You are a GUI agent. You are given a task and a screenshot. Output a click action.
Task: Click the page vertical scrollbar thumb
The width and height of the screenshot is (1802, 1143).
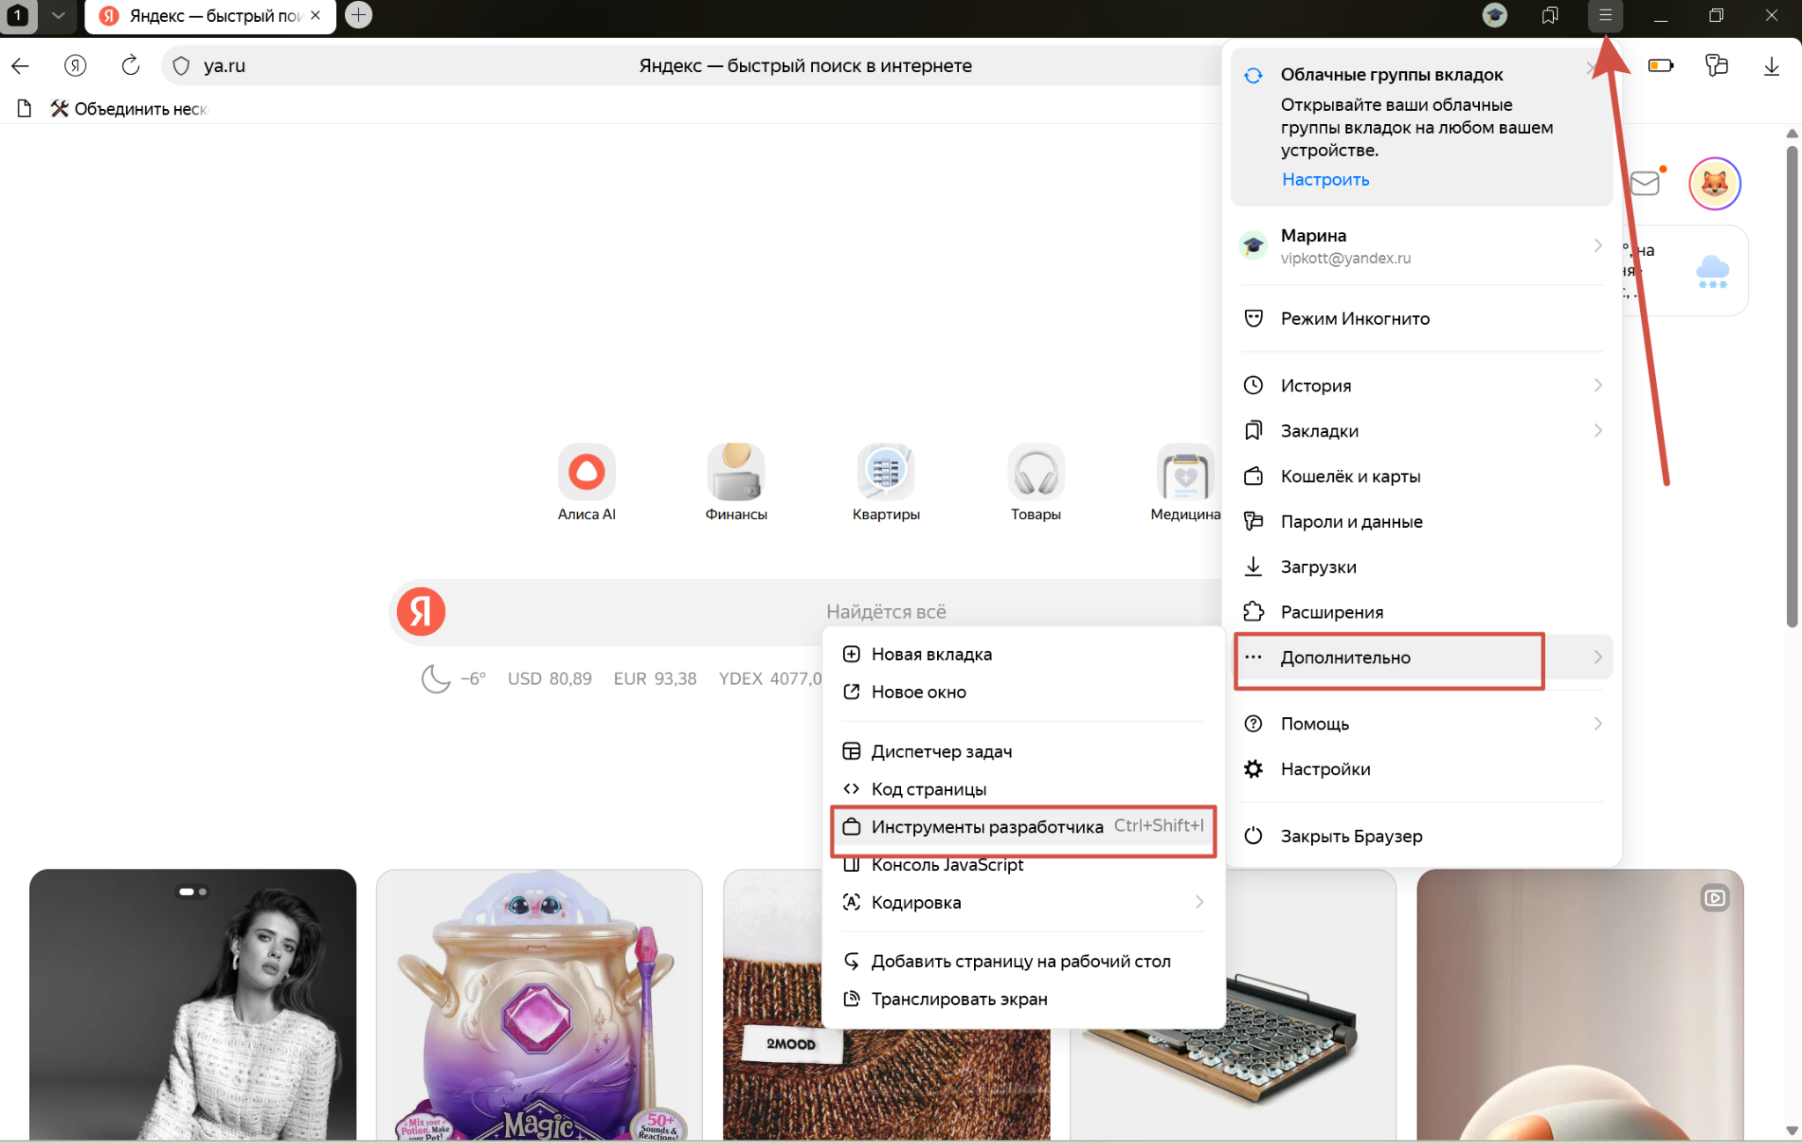click(1791, 387)
